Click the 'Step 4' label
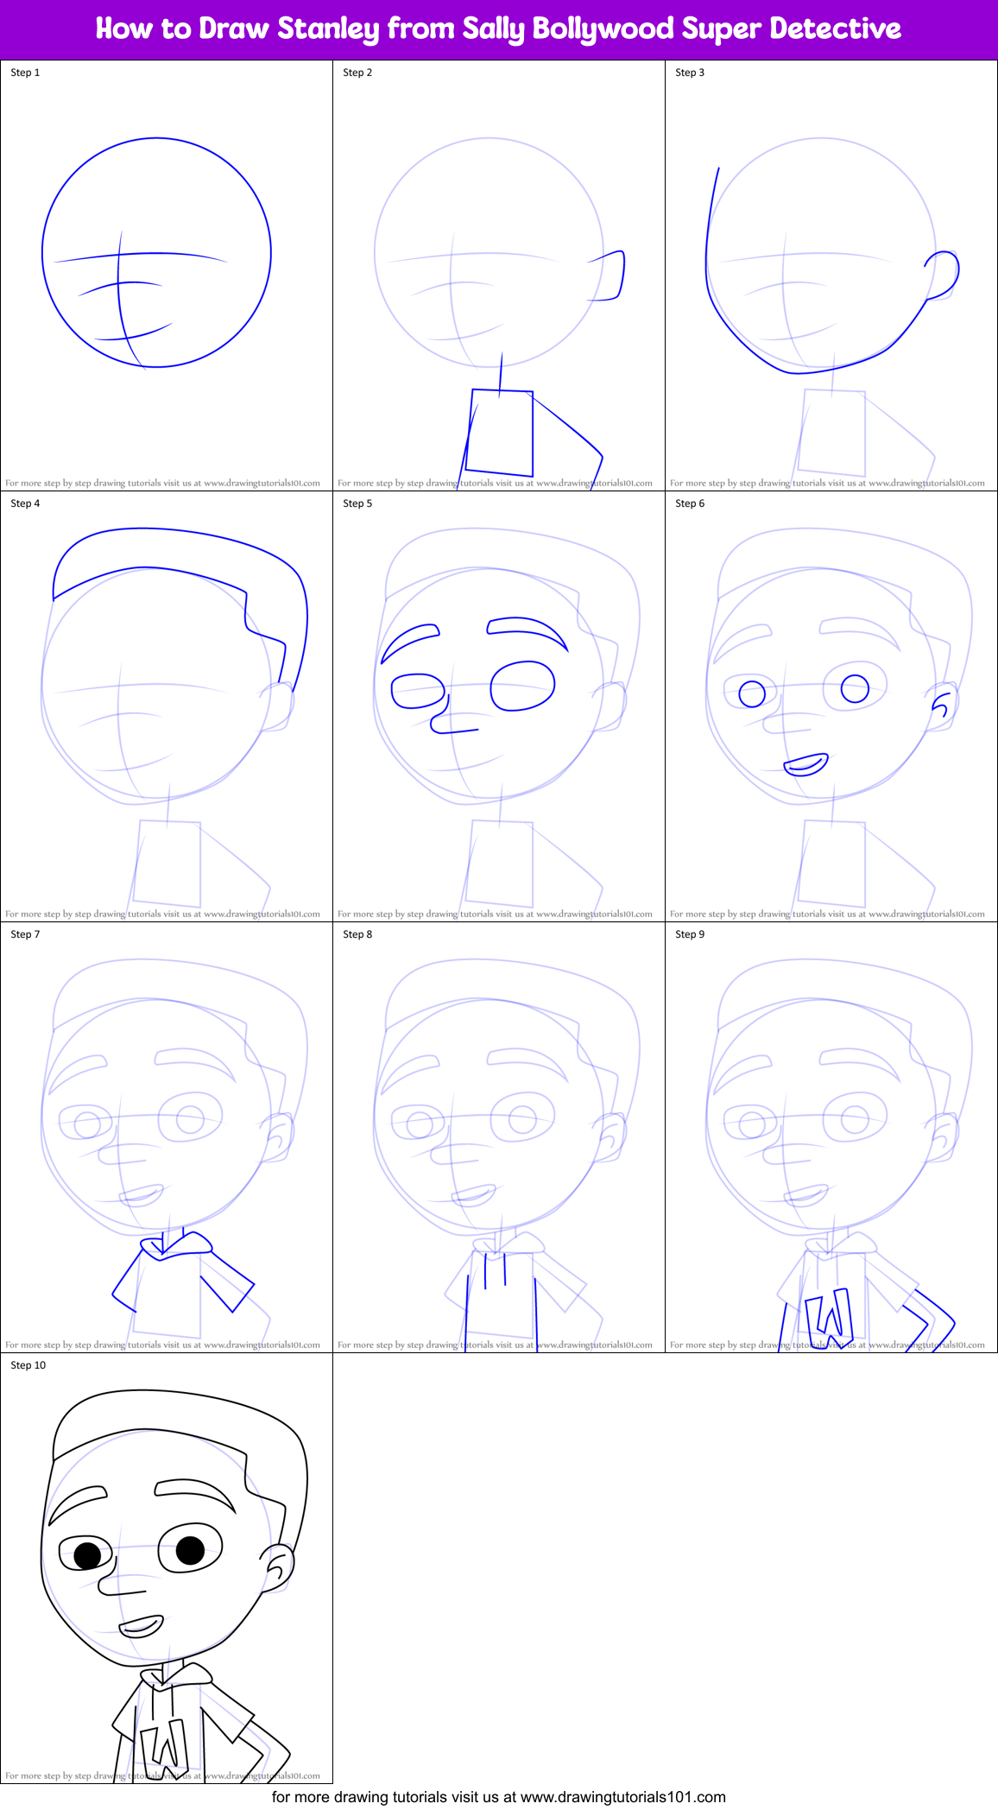998x1810 pixels. 25,503
